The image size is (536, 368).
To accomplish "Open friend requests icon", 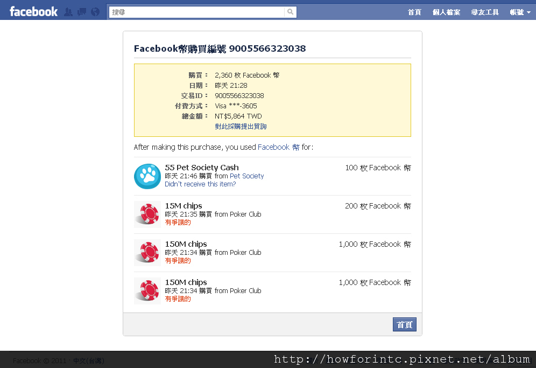I will pos(68,12).
